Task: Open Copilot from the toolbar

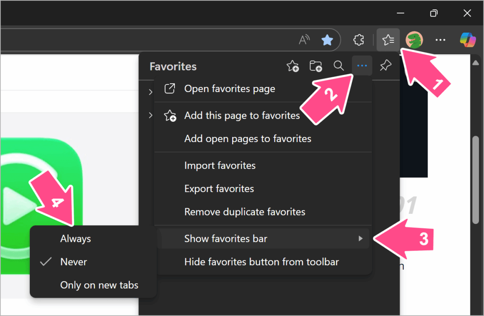Action: 467,39
